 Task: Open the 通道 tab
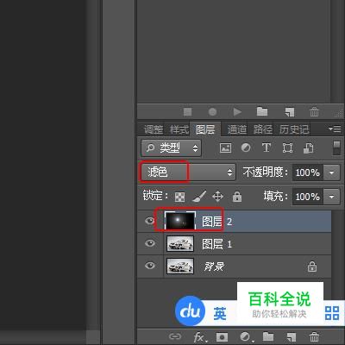point(237,129)
